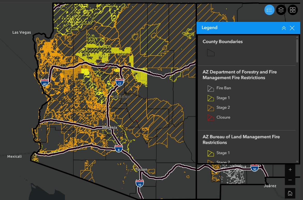The width and height of the screenshot is (303, 200).
Task: Click the Legend panel title
Action: point(209,28)
